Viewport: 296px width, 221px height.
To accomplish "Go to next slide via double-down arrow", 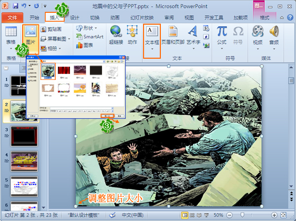I will [x=292, y=199].
